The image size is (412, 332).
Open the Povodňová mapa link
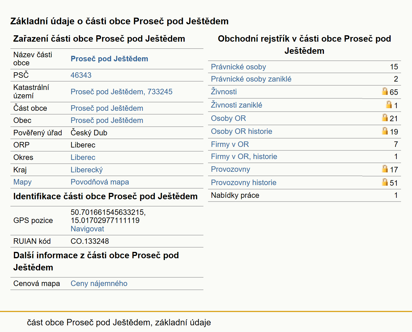pyautogui.click(x=100, y=182)
